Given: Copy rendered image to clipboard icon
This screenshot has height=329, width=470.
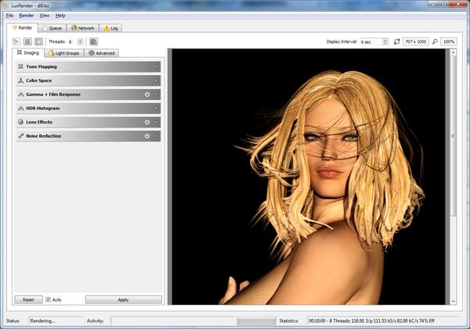Looking at the screenshot, I should [x=93, y=41].
